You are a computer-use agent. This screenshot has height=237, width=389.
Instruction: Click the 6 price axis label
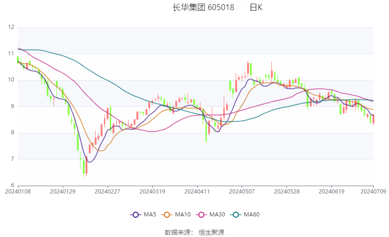[12, 185]
